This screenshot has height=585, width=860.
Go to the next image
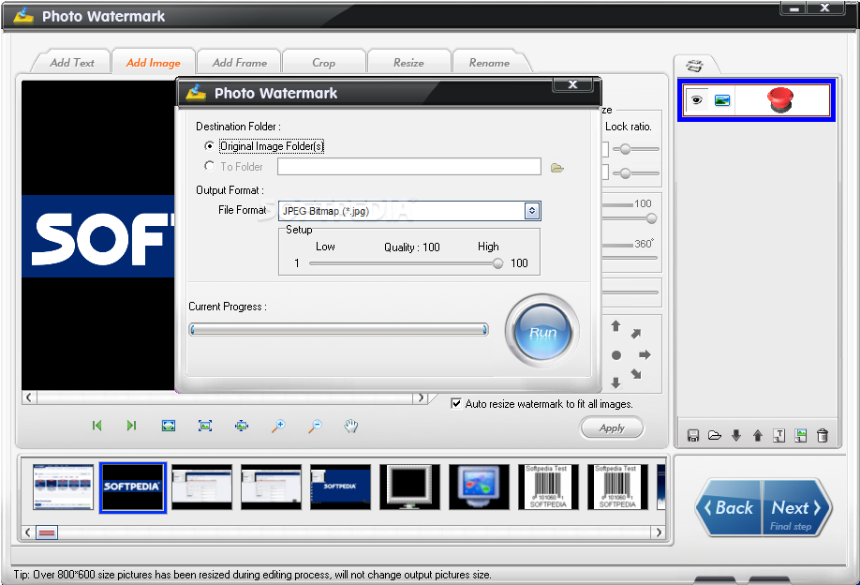(132, 426)
